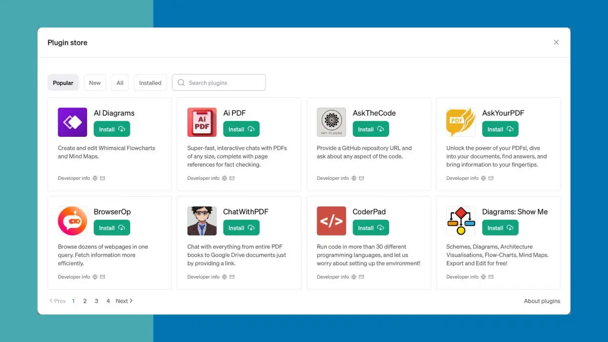Install the AskTheCode plugin
This screenshot has width=608, height=342.
(x=371, y=129)
